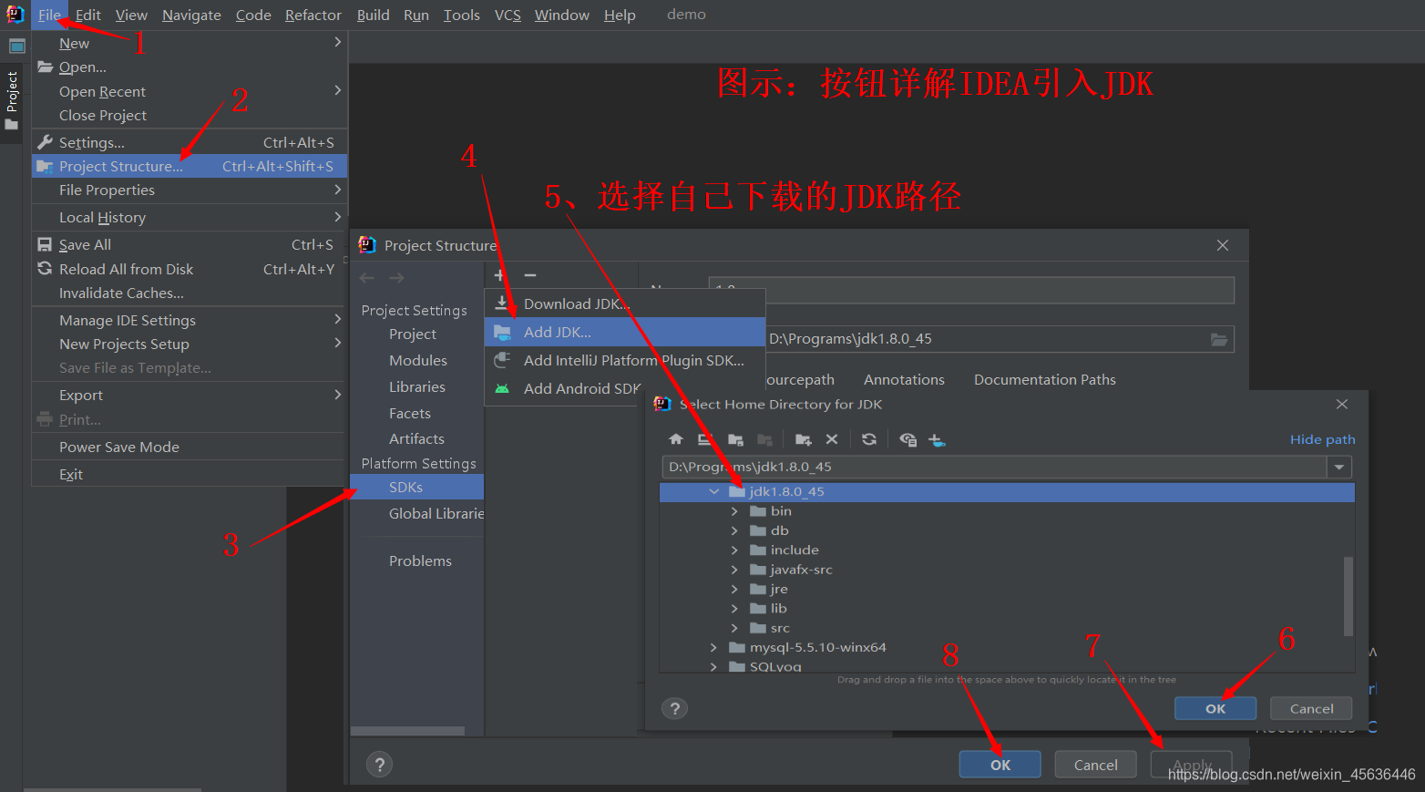Click the plugin icon beside Add IntelliJ Platform Plugin SDK
Viewport: 1425px width, 792px height.
click(x=502, y=360)
